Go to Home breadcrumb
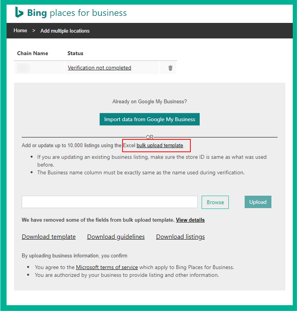The width and height of the screenshot is (297, 311). click(x=20, y=31)
